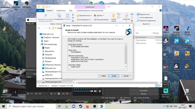Select OneDrive - Personal in tree
Screen dimensions: 195x109
pyautogui.click(x=51, y=38)
